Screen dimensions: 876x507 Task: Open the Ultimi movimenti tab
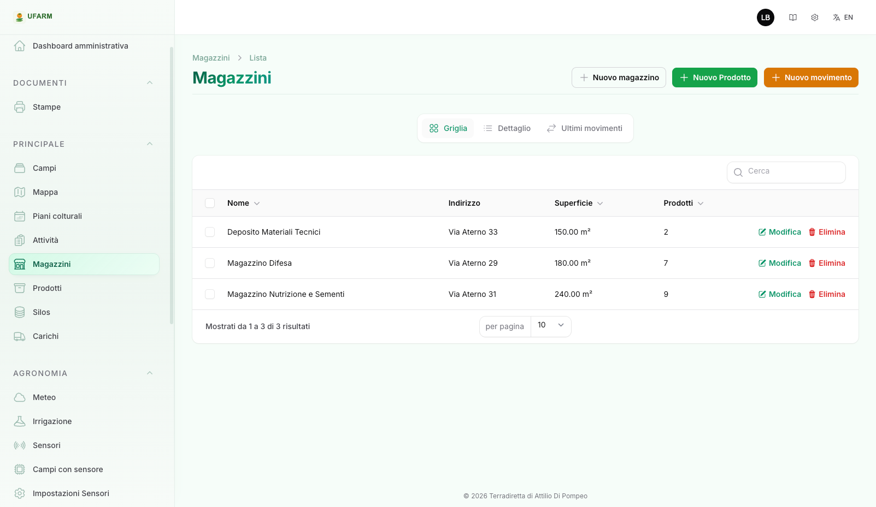[585, 128]
